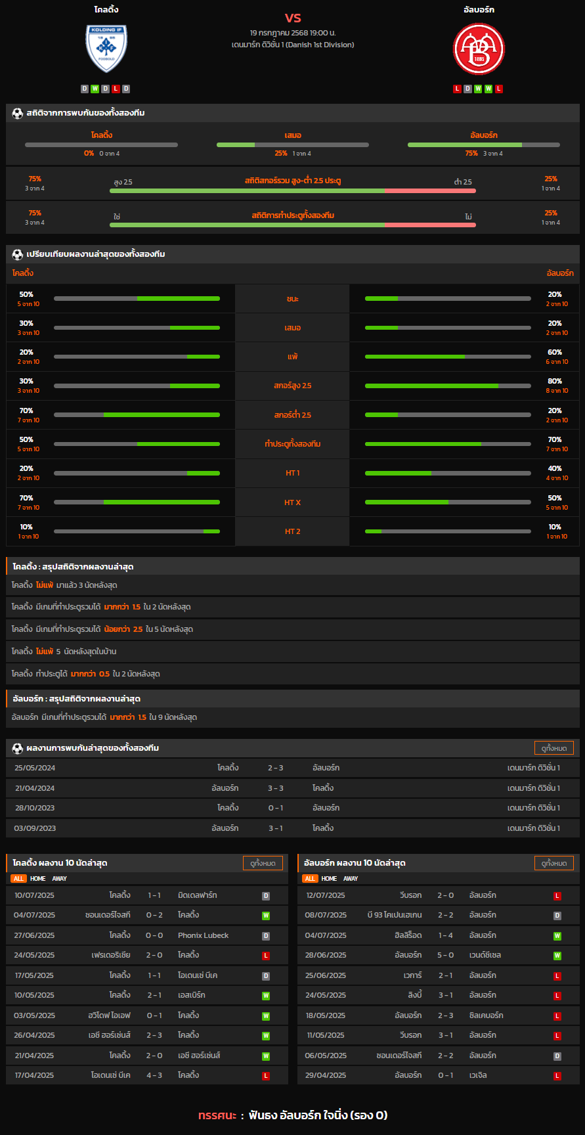Click the ชนะ comparison row label
This screenshot has height=1135, width=585.
293,299
